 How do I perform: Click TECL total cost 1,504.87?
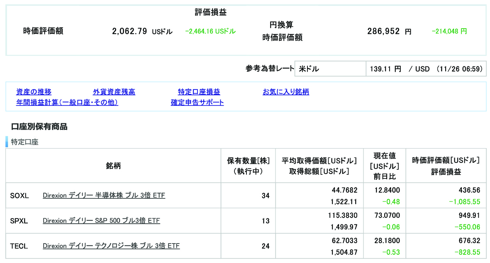tap(344, 252)
